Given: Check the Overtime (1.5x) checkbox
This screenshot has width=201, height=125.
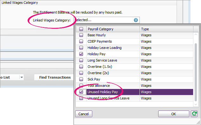Looking at the screenshot, I should click(x=81, y=67).
